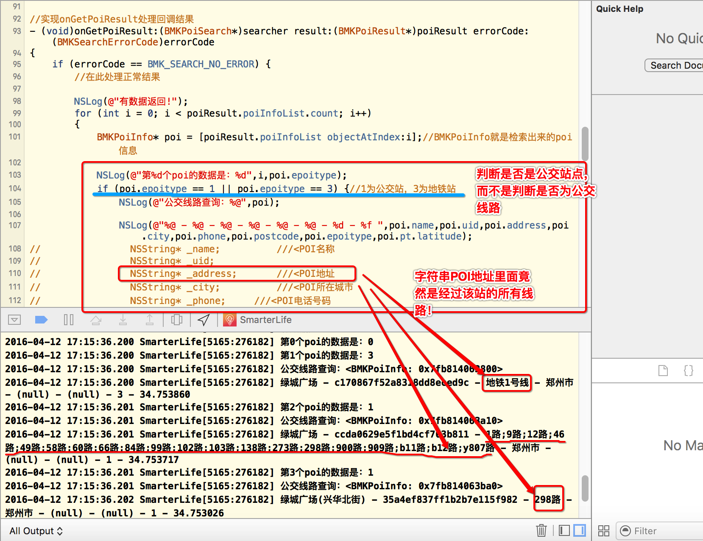The width and height of the screenshot is (703, 541).
Task: Click line number 98 in the gutter
Action: click(x=17, y=101)
